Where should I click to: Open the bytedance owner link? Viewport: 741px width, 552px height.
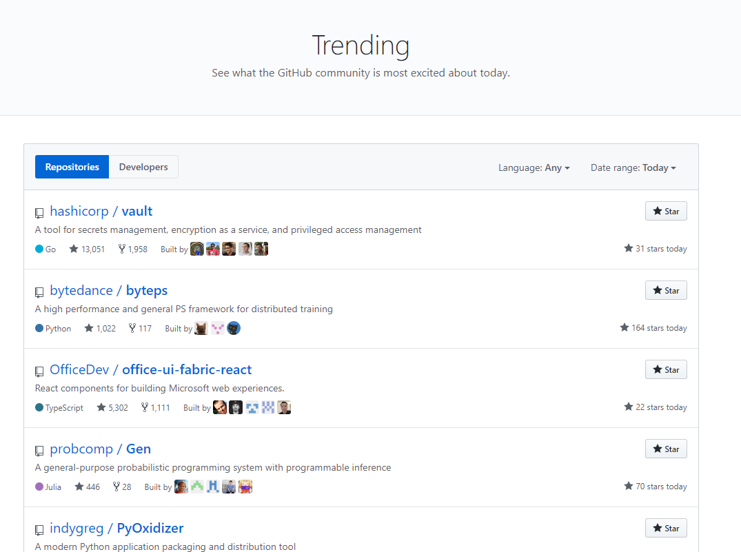81,291
